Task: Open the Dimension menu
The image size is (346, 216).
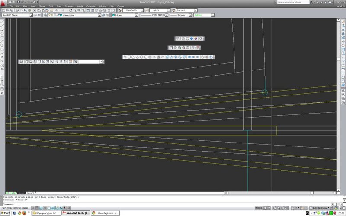Action: pos(69,6)
